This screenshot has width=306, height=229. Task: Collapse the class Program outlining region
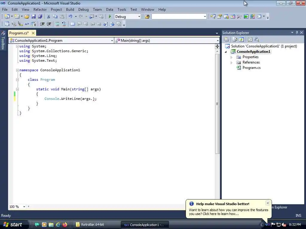point(17,80)
